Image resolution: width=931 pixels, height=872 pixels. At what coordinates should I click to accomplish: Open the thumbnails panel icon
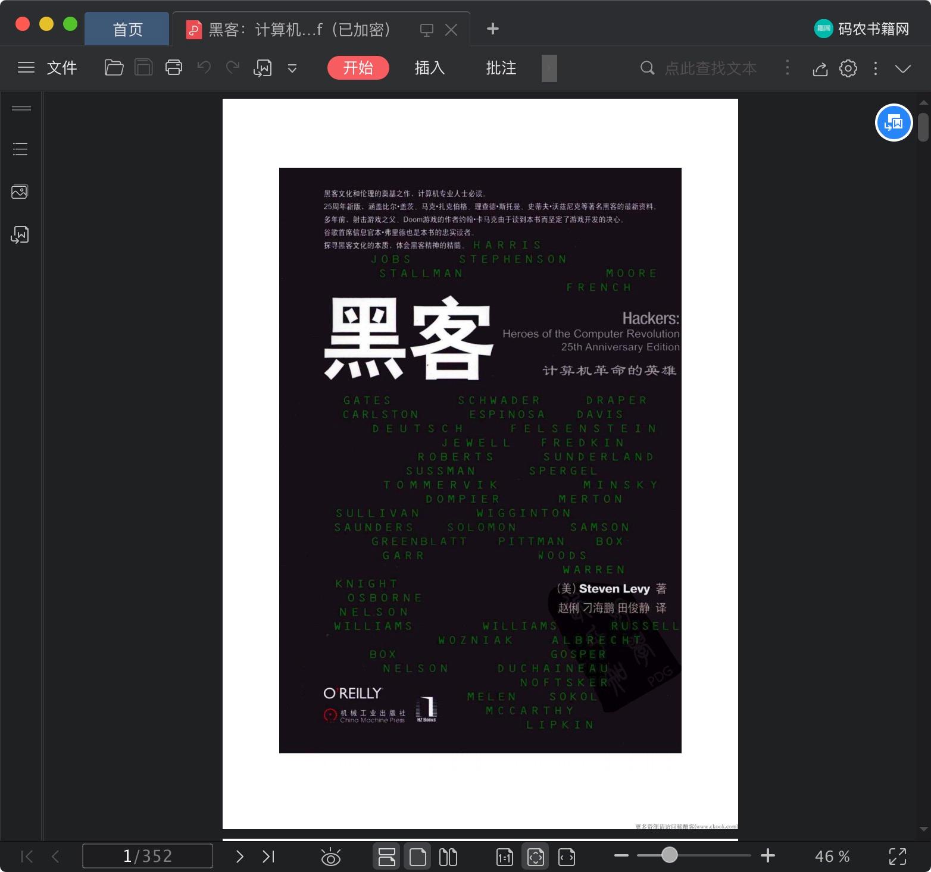point(20,192)
